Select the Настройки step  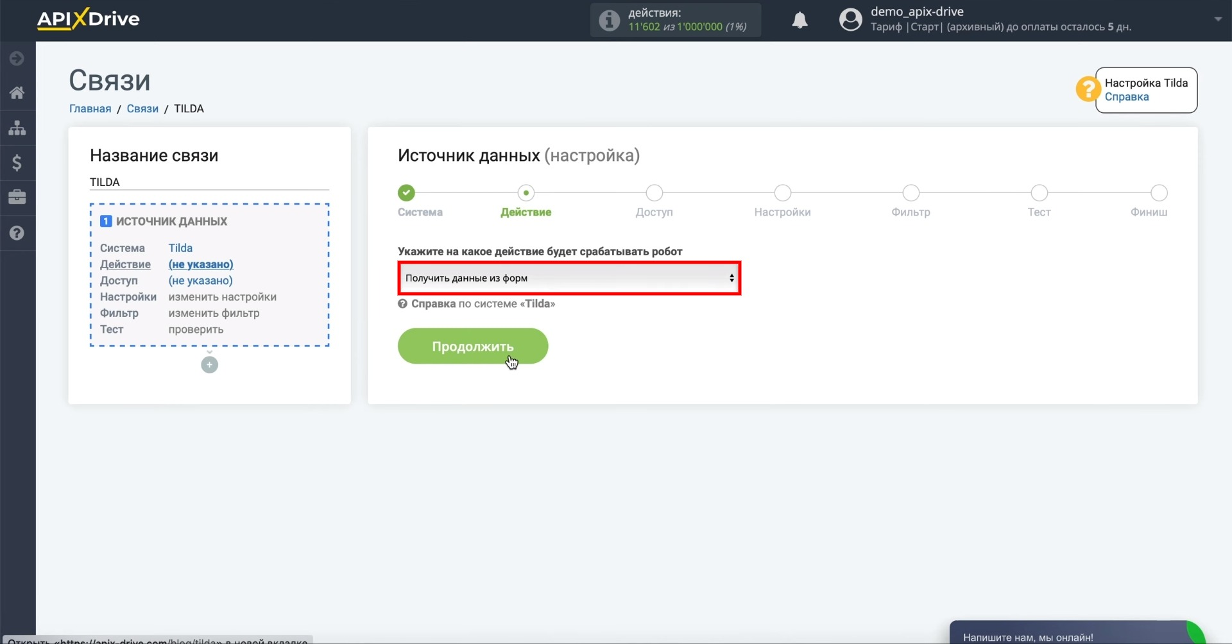click(x=783, y=192)
